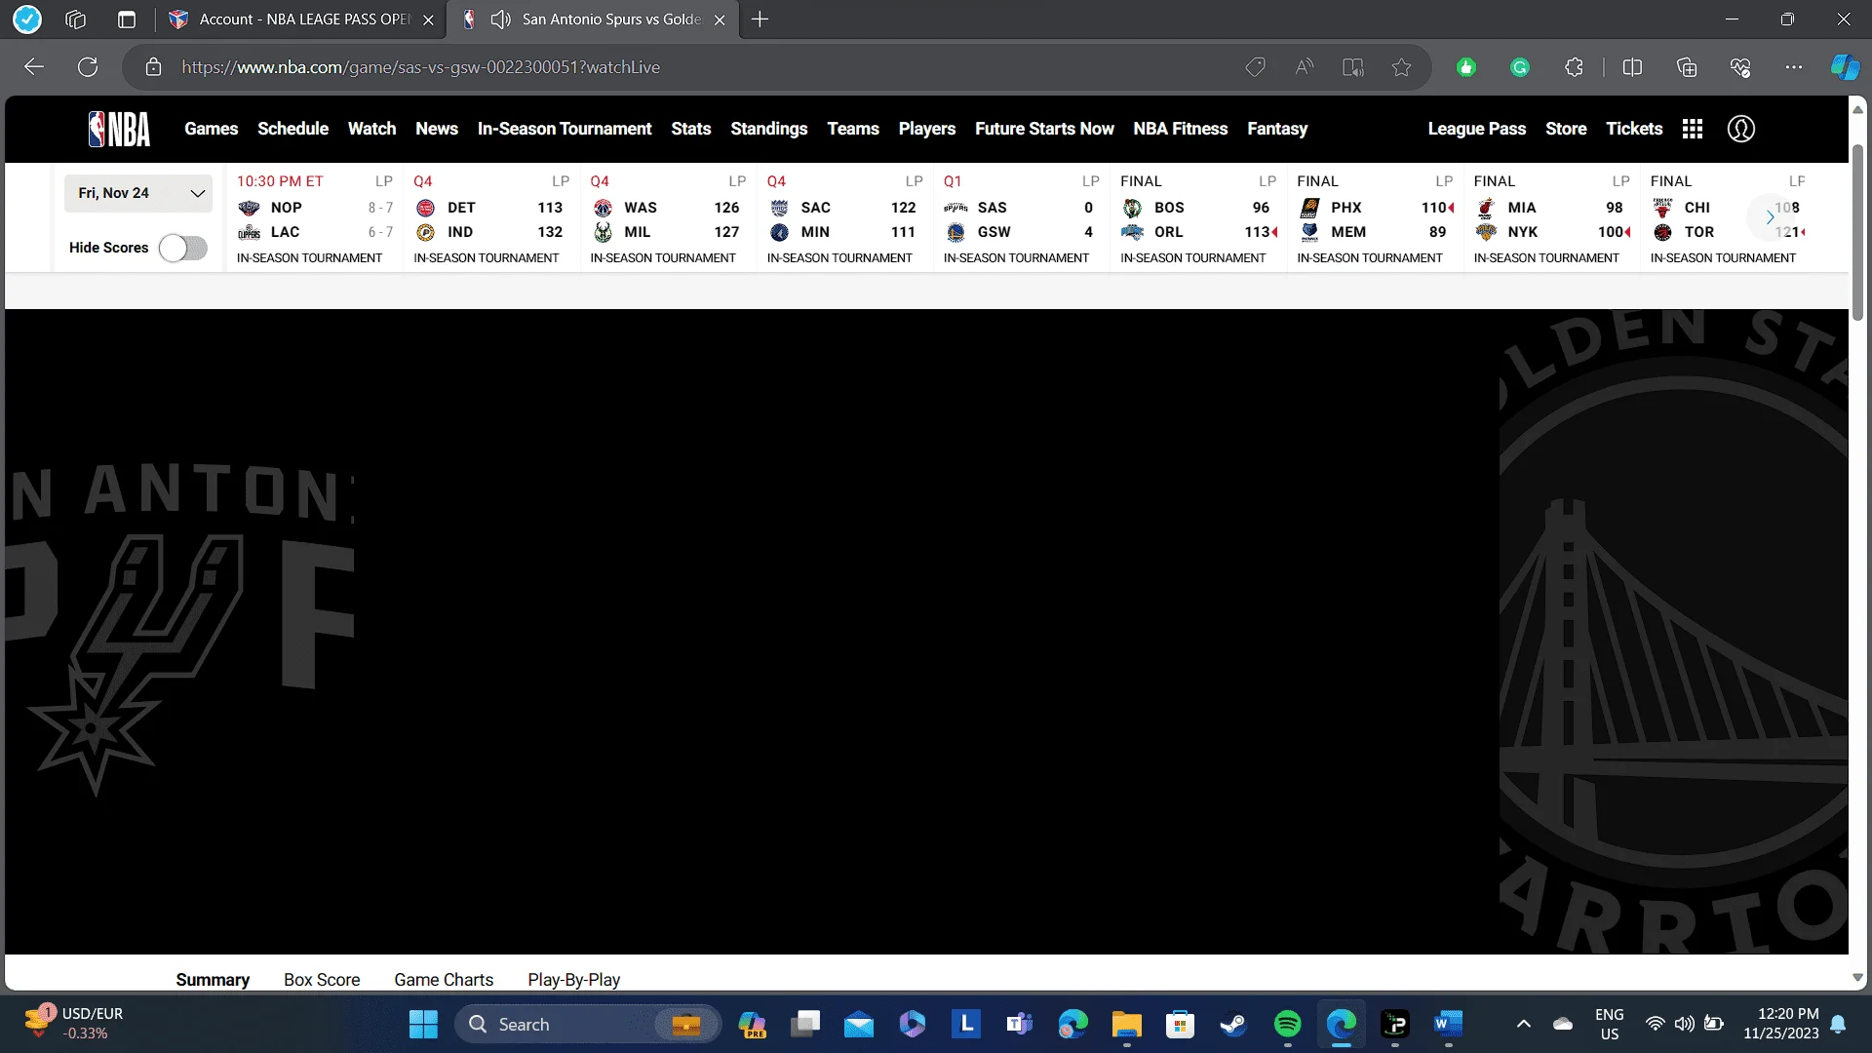The width and height of the screenshot is (1872, 1053).
Task: Open the tab actions menu icon
Action: click(127, 19)
